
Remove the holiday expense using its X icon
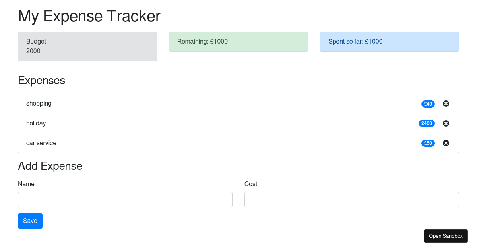click(446, 123)
